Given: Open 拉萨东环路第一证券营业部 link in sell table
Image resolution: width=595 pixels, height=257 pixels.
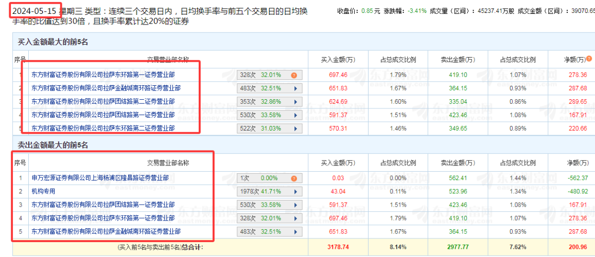Looking at the screenshot, I should pos(103,218).
